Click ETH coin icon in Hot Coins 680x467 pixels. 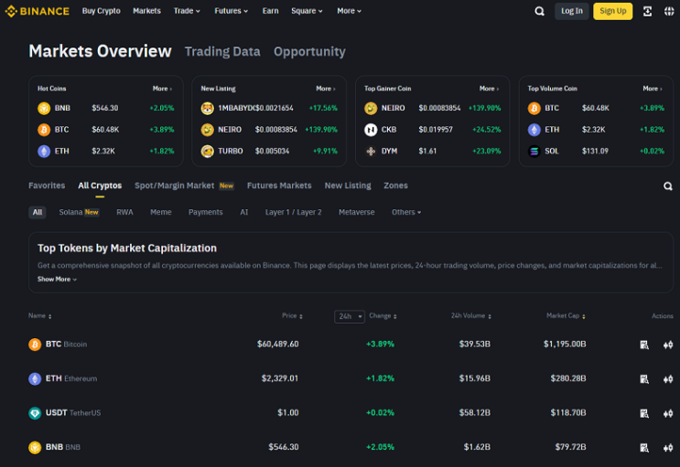(44, 151)
